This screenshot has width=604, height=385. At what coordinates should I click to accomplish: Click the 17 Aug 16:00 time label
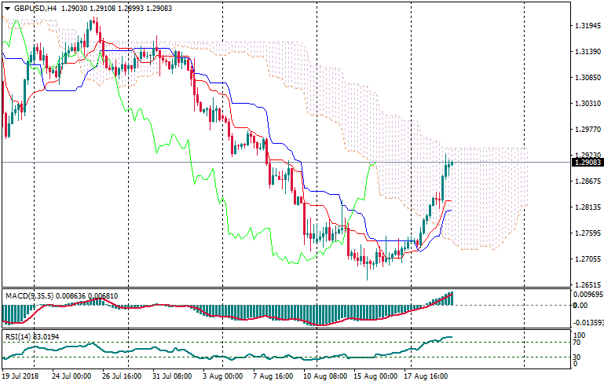coord(425,376)
